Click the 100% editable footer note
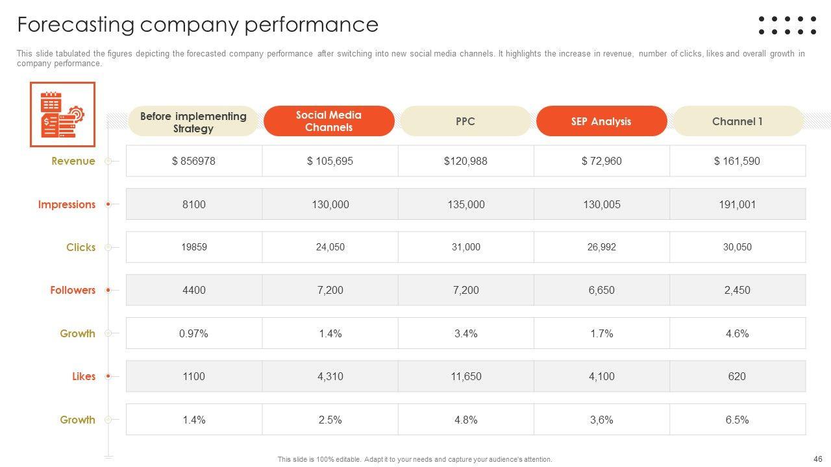The image size is (831, 467). pos(415,459)
